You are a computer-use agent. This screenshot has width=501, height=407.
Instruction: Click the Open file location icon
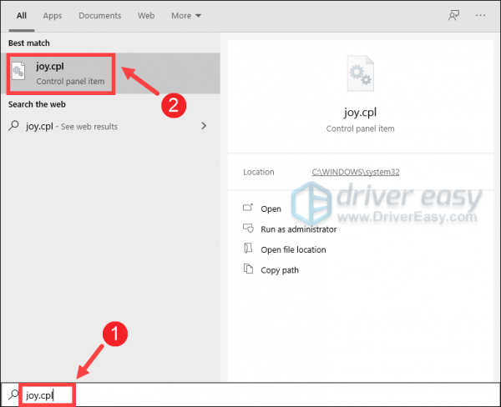pos(247,249)
